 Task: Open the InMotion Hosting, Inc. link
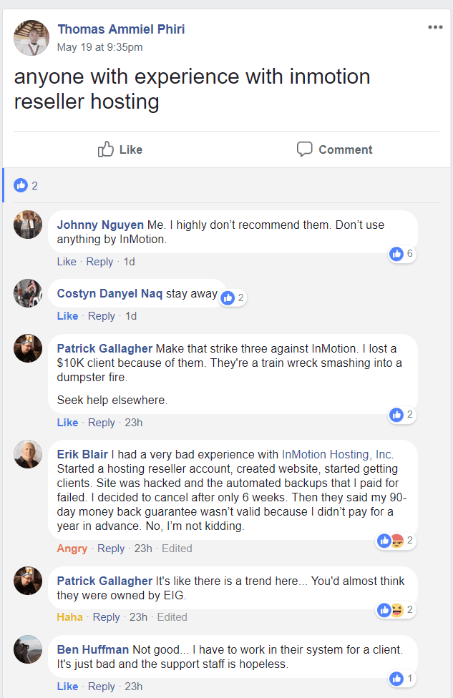pos(338,454)
